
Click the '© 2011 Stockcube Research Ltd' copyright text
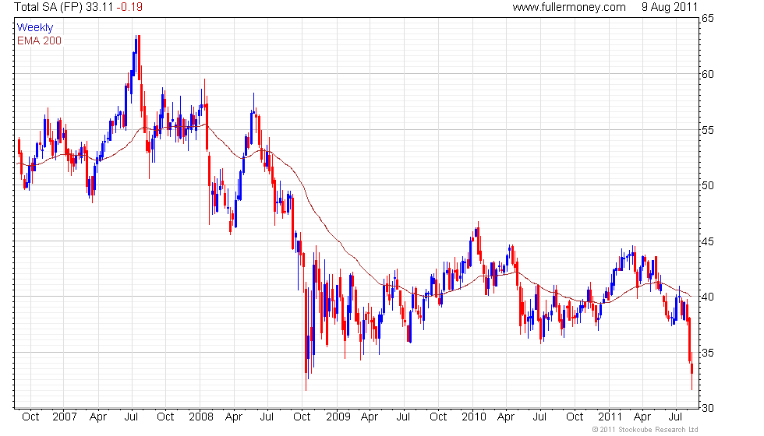(x=646, y=430)
